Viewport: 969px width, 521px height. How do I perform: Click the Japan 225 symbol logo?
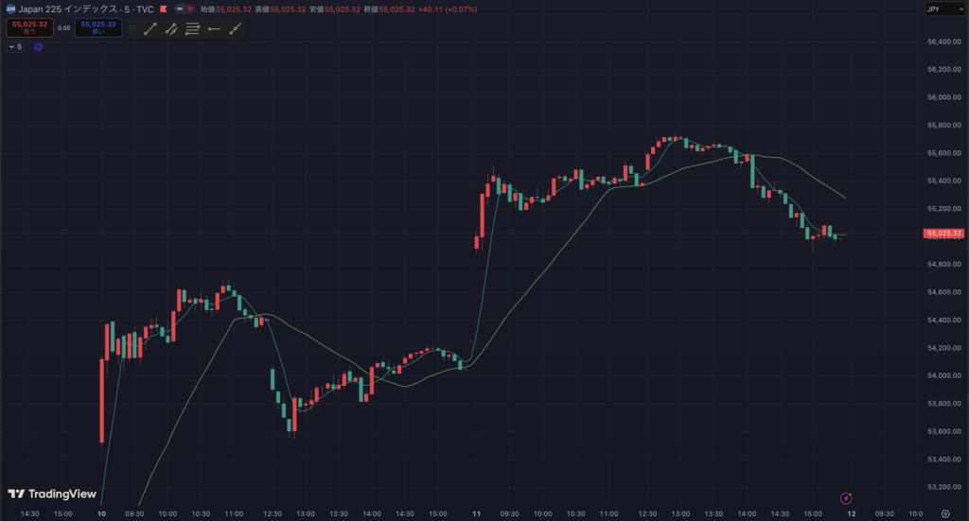tap(10, 9)
